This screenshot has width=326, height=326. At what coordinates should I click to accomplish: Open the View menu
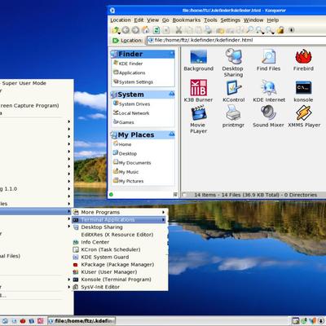[x=153, y=20]
